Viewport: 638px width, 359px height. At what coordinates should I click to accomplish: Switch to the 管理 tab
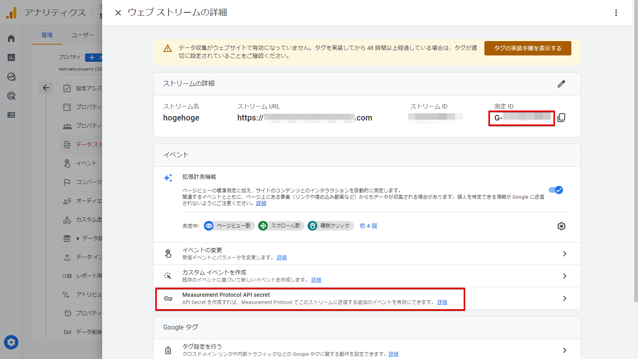[x=47, y=35]
